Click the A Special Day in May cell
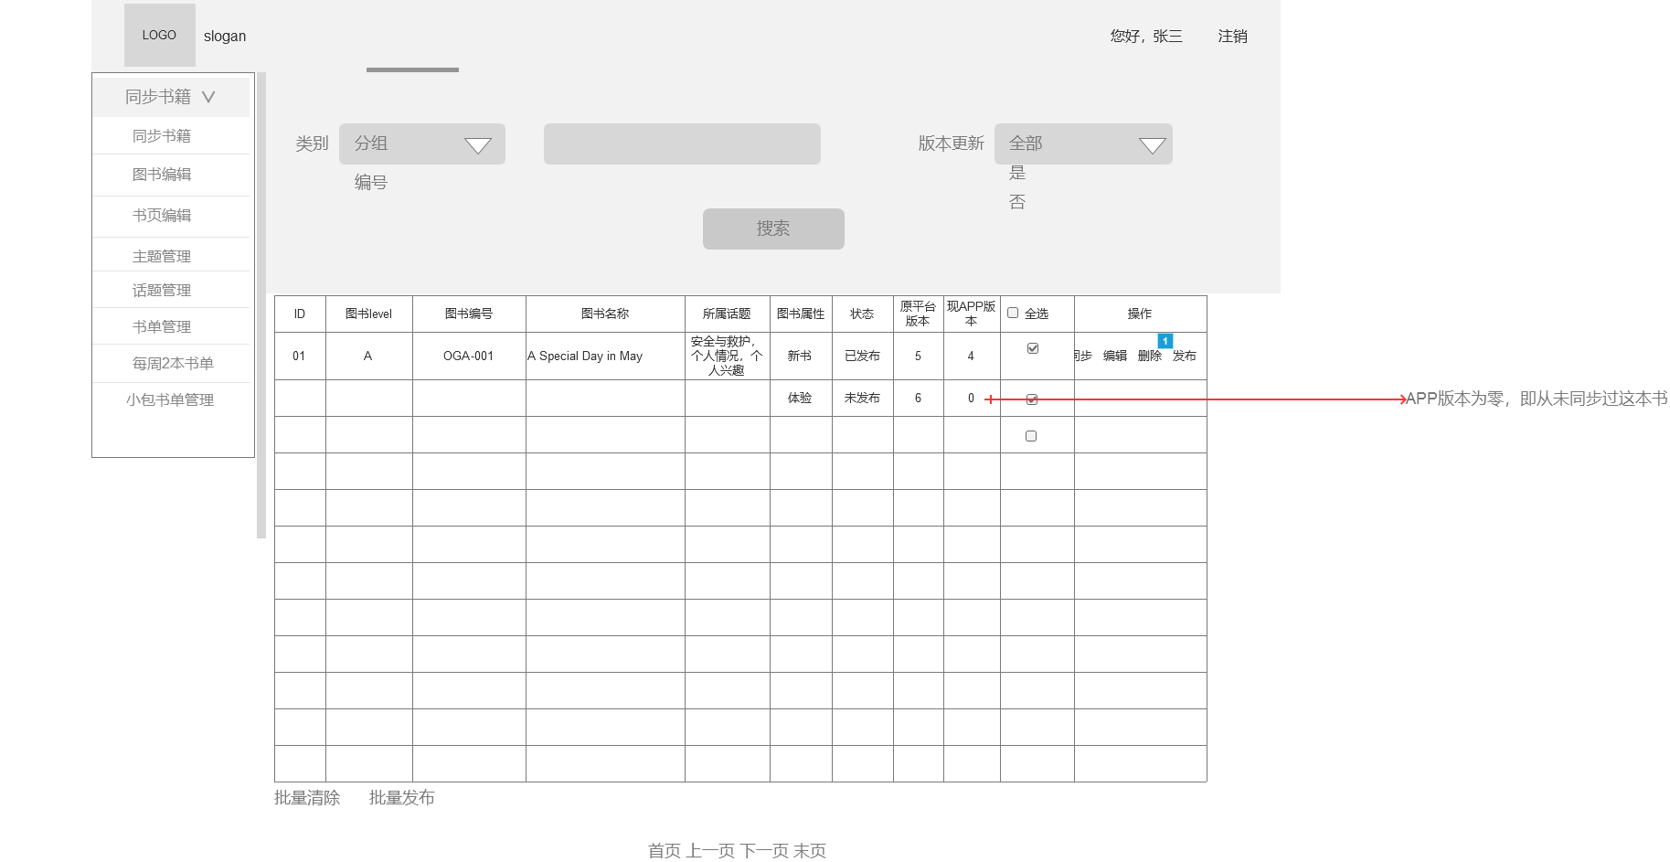 point(605,356)
